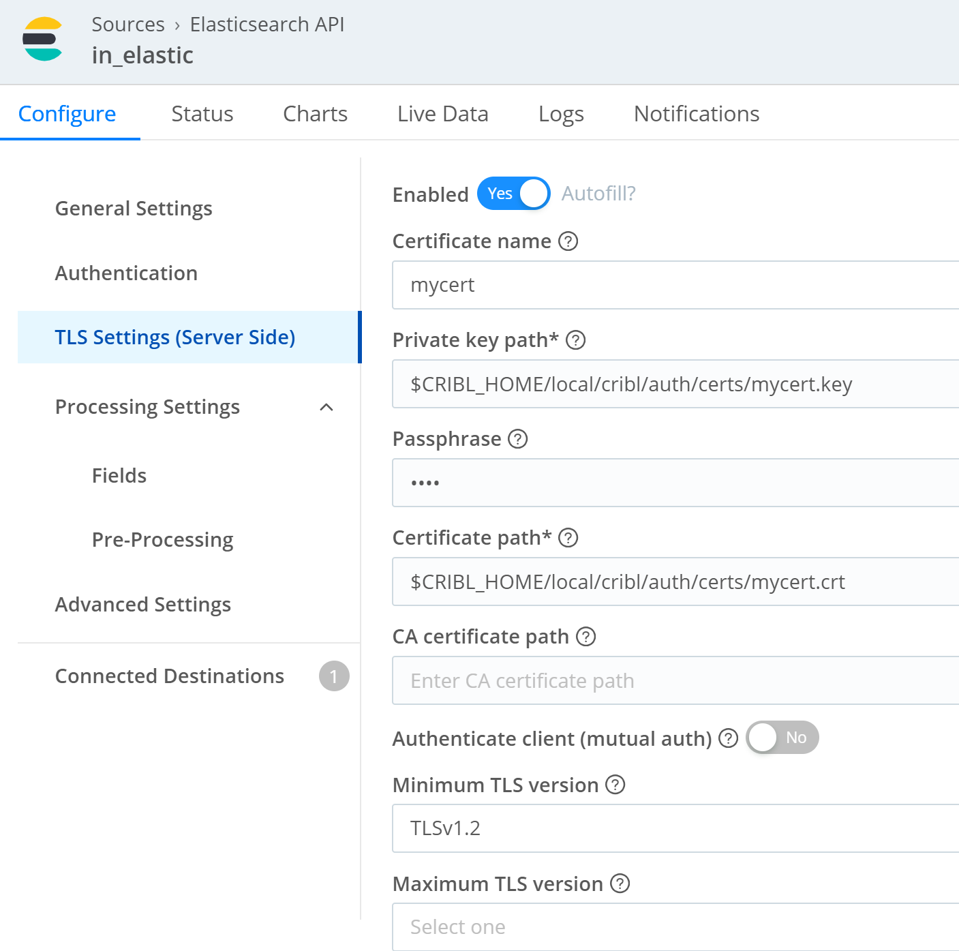Open the Maximum TLS version selector
959x951 pixels.
(x=675, y=927)
